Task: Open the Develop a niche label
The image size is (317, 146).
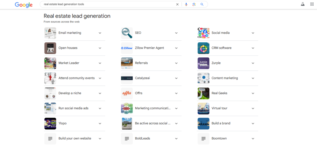Action: pyautogui.click(x=70, y=93)
